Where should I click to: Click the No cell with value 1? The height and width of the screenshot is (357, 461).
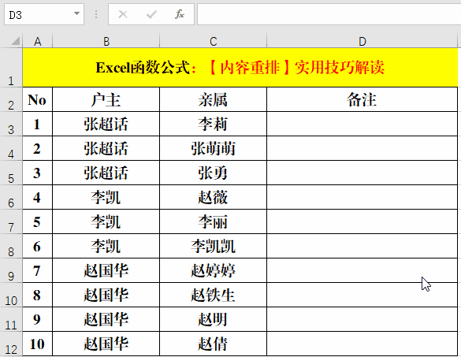pyautogui.click(x=38, y=124)
